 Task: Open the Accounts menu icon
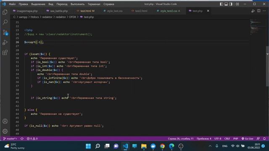[x=5, y=121]
